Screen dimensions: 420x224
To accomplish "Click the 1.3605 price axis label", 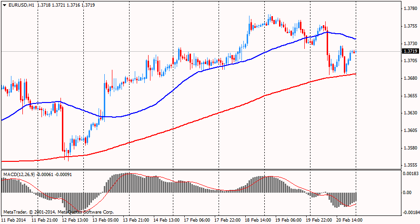I will click(410, 131).
